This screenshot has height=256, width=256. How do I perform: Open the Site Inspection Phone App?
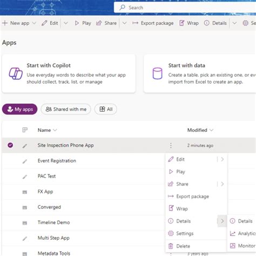pyautogui.click(x=65, y=145)
